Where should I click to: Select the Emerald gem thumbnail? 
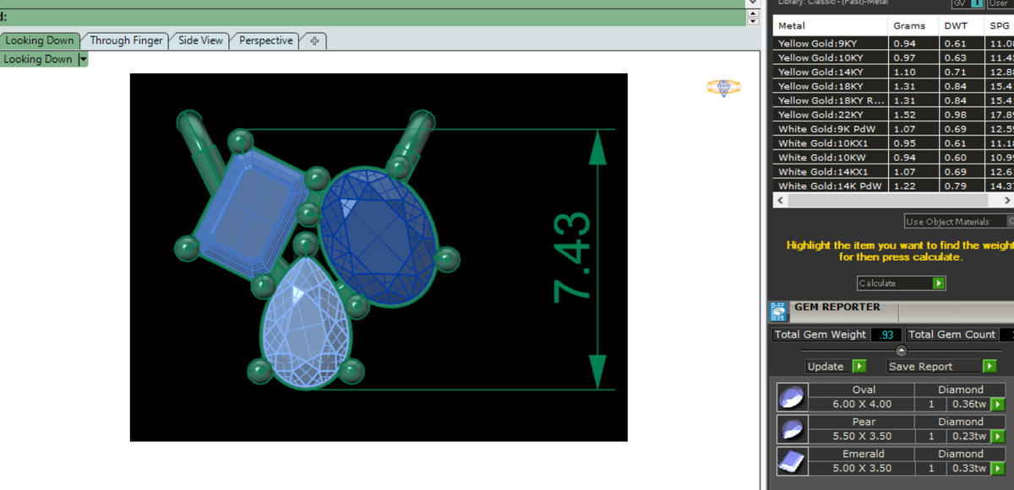click(793, 460)
